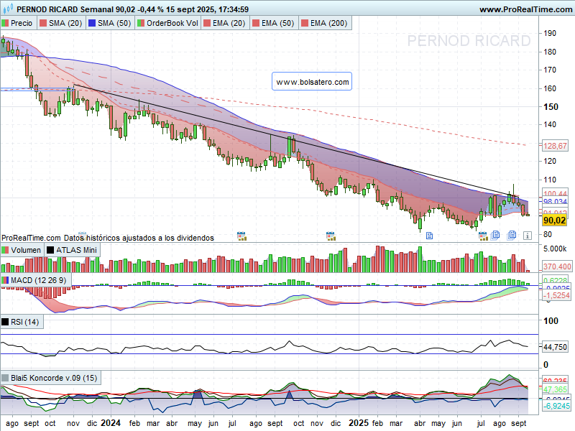This screenshot has width=575, height=431.
Task: Click the RSI 100 axis label
Action: tap(551, 321)
